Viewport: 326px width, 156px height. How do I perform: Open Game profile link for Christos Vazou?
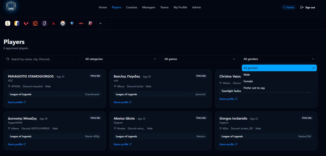point(228,99)
